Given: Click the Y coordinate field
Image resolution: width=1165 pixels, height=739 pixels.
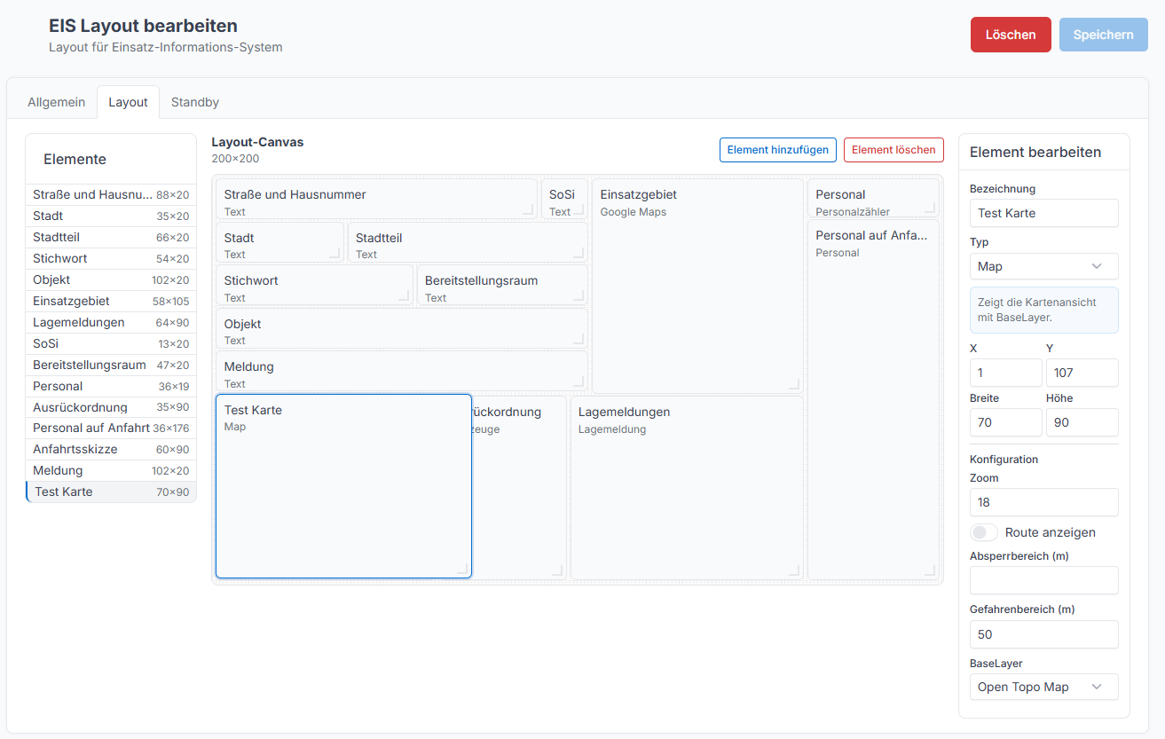Looking at the screenshot, I should pyautogui.click(x=1082, y=373).
